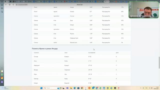The width and height of the screenshot is (160, 90).
Task: Click 'Плутон' in Селена trine row
Action: coord(72,34)
